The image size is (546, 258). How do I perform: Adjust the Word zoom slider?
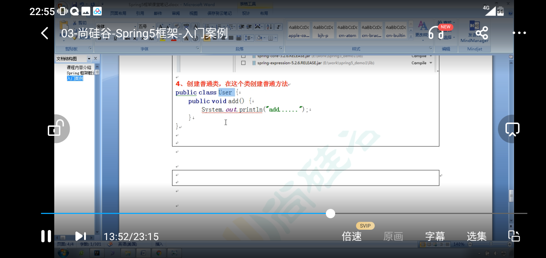coord(491,244)
